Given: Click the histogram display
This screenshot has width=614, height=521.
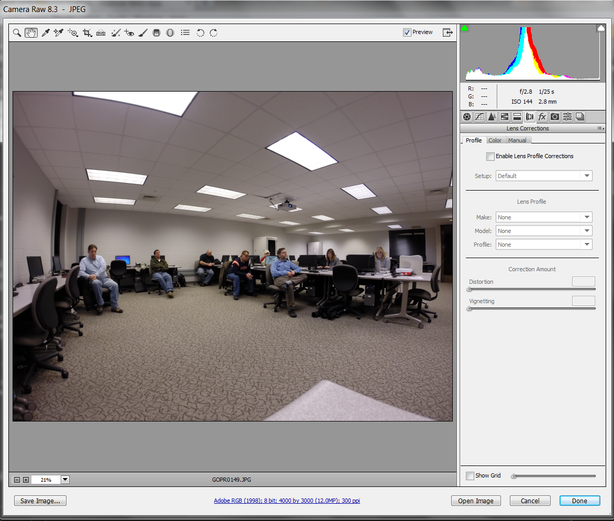Looking at the screenshot, I should pyautogui.click(x=532, y=53).
